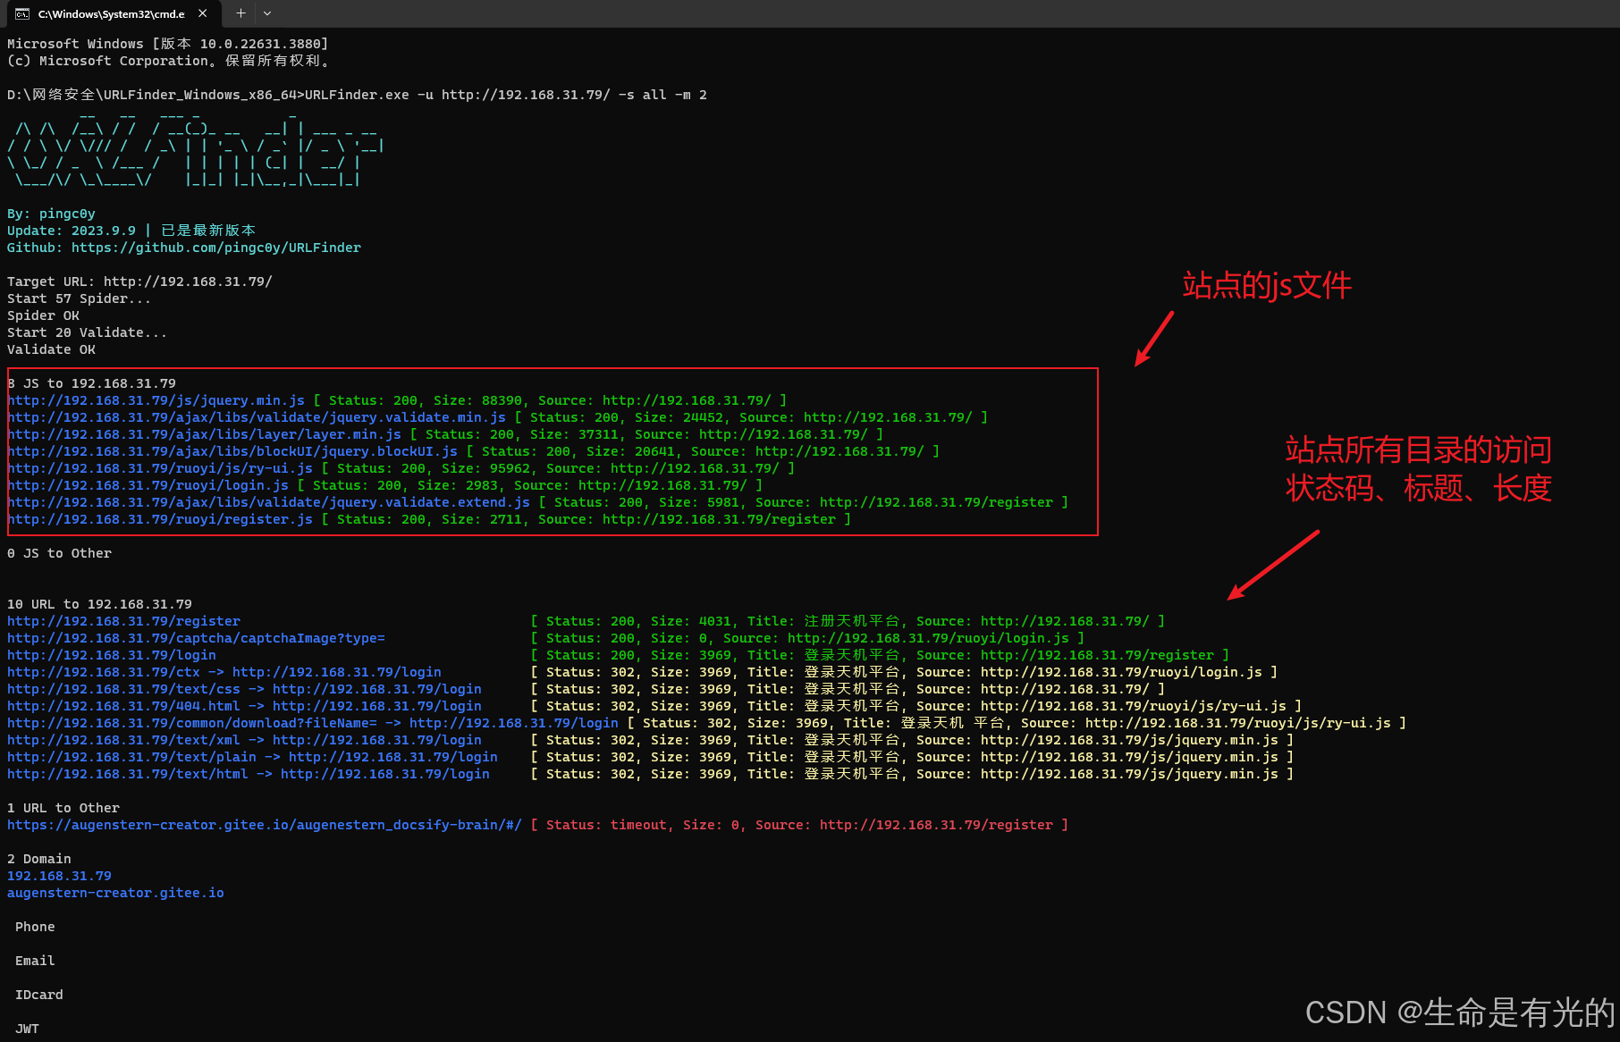
Task: Click the jquery.validate.extend.js URL
Action: click(268, 502)
